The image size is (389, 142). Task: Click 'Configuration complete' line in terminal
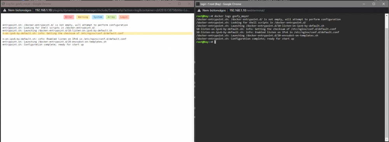(x=245, y=39)
